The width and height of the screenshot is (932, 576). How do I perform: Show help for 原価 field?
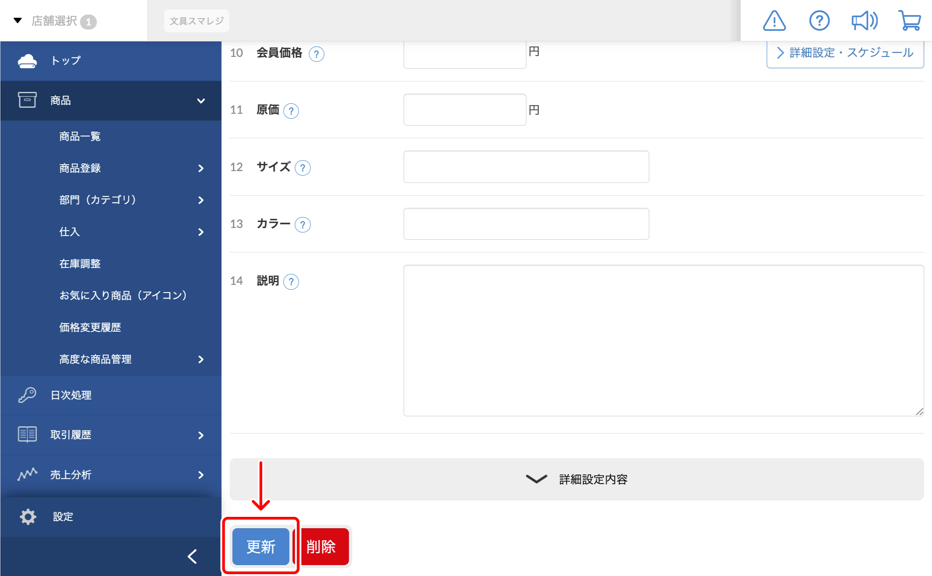tap(291, 111)
